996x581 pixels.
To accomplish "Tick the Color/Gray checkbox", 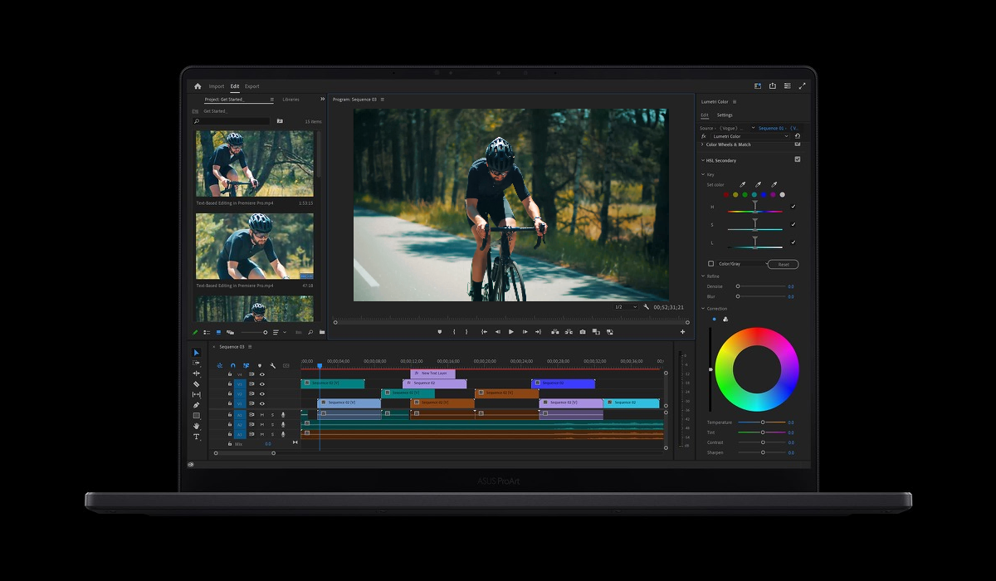I will [x=711, y=264].
